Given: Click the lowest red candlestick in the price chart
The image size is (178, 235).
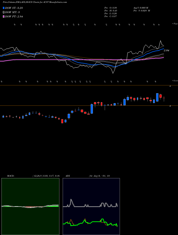Looking at the screenshot, I should pos(62,121).
